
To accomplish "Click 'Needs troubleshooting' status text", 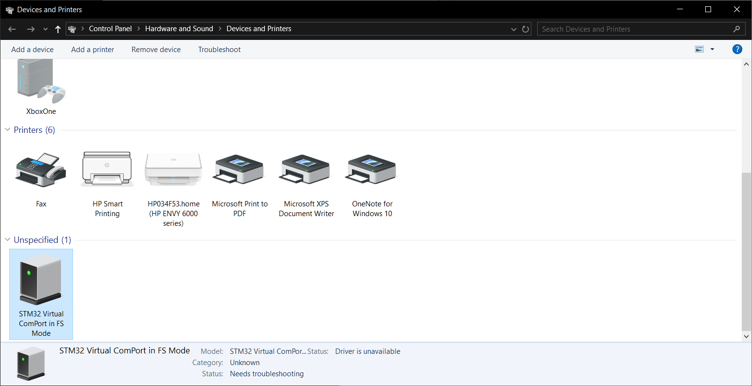I will point(267,374).
